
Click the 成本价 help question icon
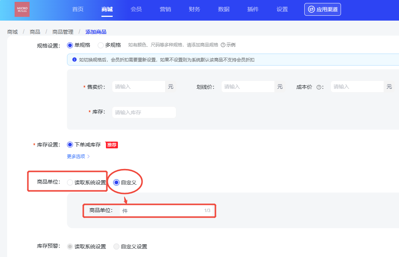click(x=319, y=87)
